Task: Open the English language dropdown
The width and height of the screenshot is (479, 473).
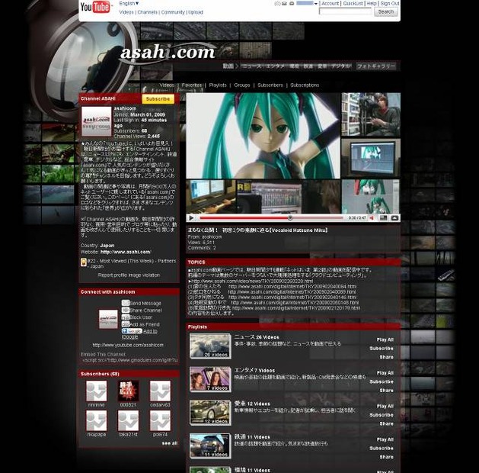Action: coord(129,3)
